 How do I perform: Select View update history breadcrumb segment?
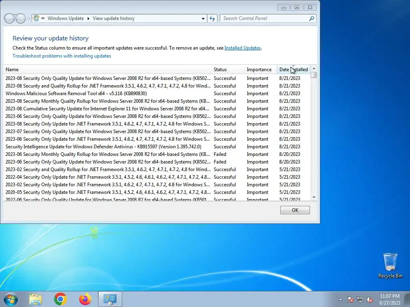click(113, 18)
